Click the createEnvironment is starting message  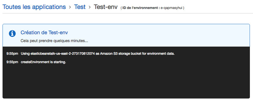tap(44, 62)
